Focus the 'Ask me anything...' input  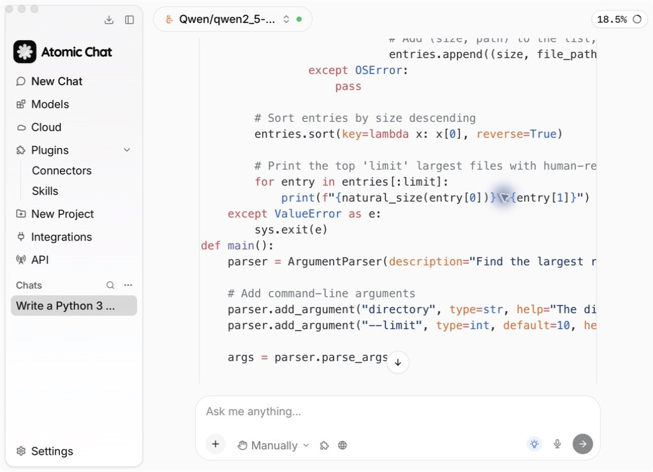[x=398, y=411]
